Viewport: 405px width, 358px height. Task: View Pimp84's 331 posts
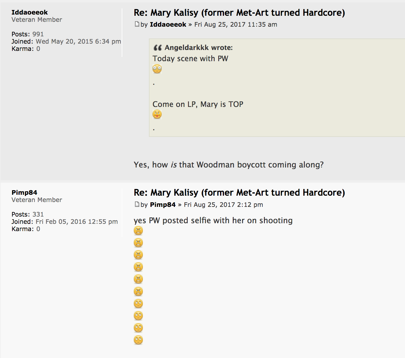click(x=38, y=214)
